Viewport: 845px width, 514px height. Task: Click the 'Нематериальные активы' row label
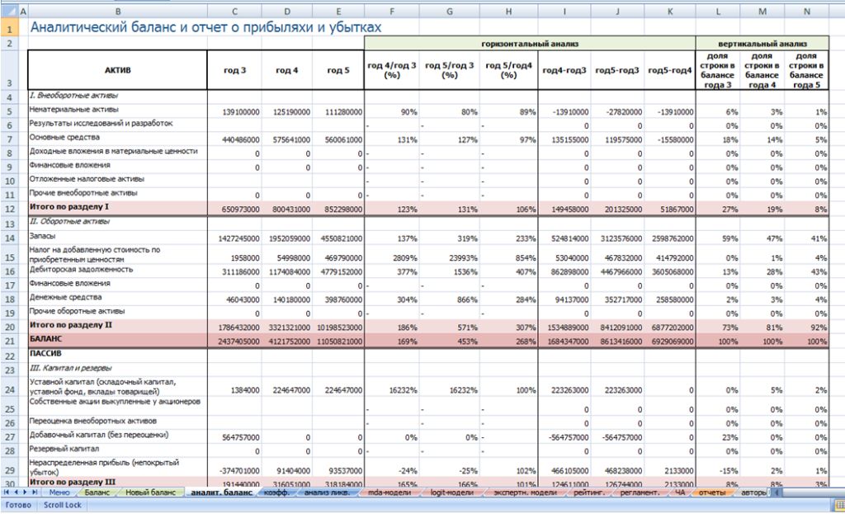point(73,110)
